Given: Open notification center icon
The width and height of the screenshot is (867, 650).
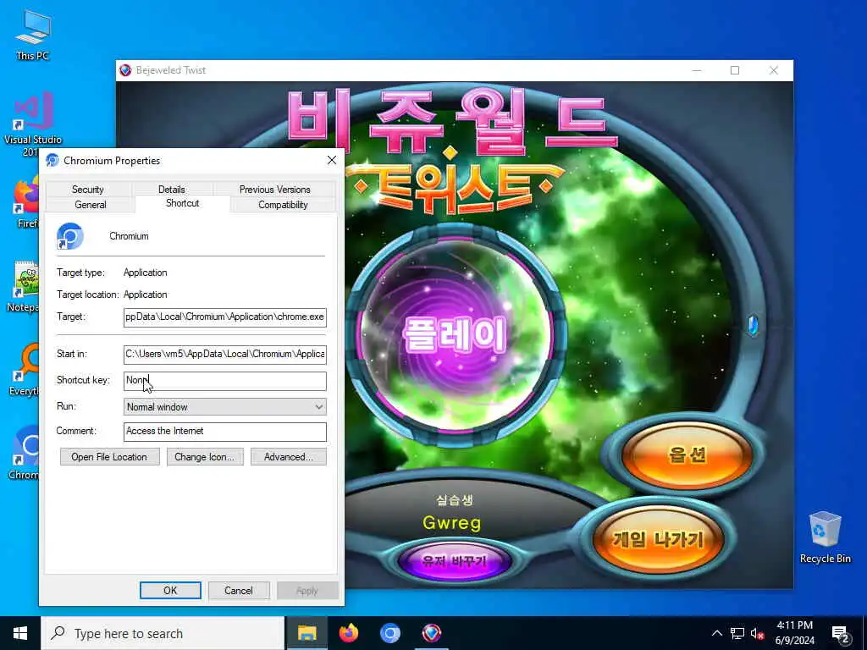Looking at the screenshot, I should click(841, 634).
